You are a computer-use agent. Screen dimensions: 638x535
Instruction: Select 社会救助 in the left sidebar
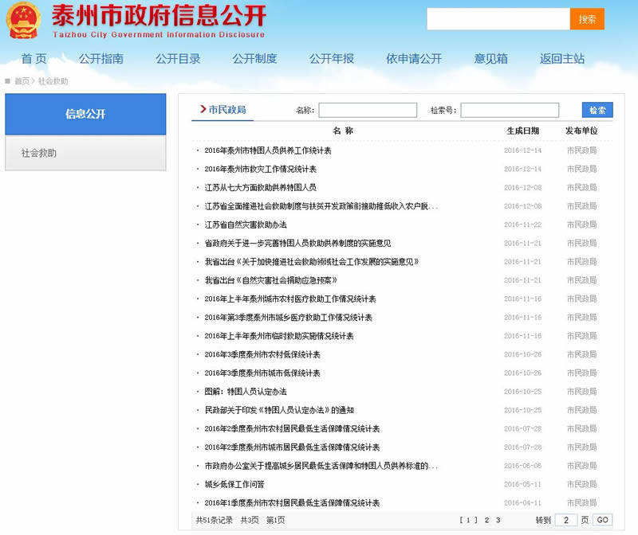point(39,153)
